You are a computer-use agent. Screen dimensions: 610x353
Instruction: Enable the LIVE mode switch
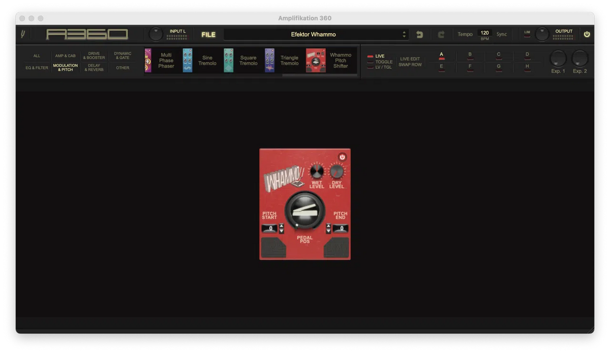pos(371,56)
